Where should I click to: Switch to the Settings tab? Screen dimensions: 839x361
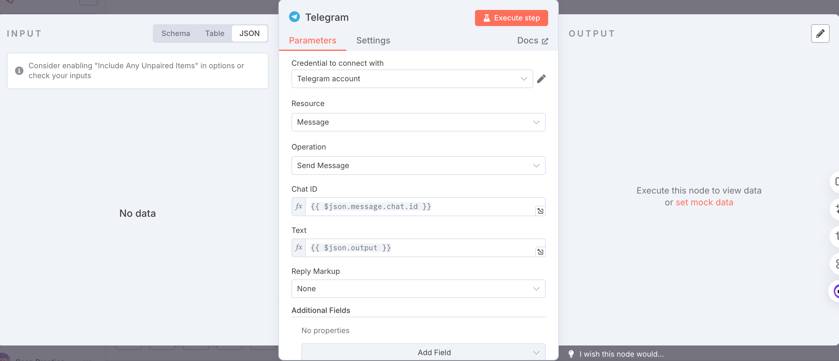pos(373,40)
